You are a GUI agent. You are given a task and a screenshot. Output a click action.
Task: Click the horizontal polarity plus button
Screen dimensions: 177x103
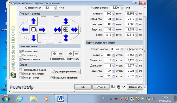[54, 54]
